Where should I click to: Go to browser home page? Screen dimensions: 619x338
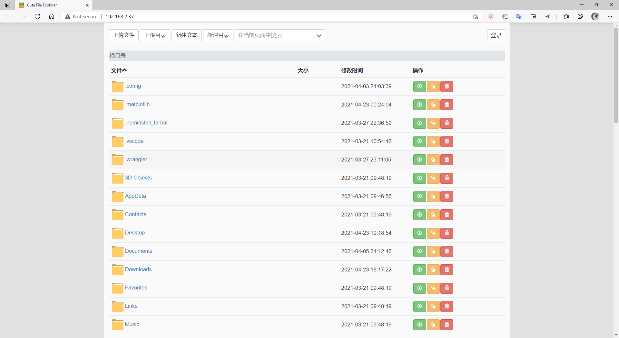[52, 16]
